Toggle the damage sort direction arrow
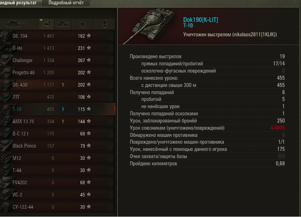 41,20
